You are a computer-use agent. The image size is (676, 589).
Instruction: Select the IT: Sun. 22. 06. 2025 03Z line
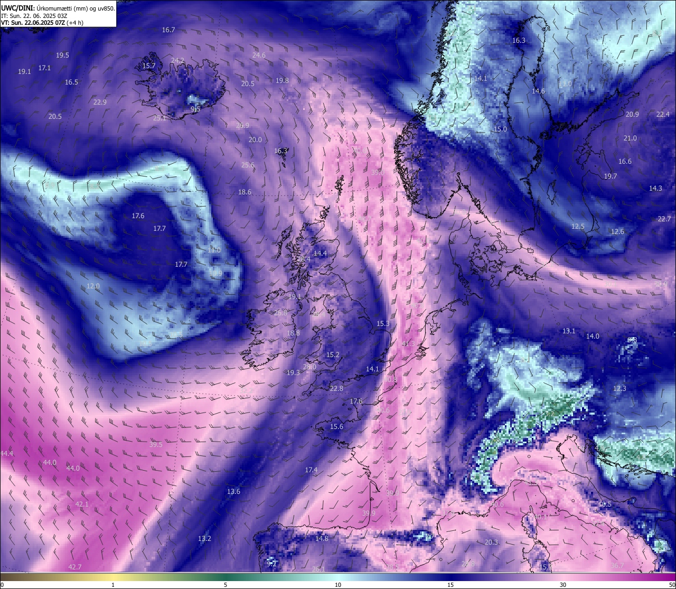click(34, 16)
